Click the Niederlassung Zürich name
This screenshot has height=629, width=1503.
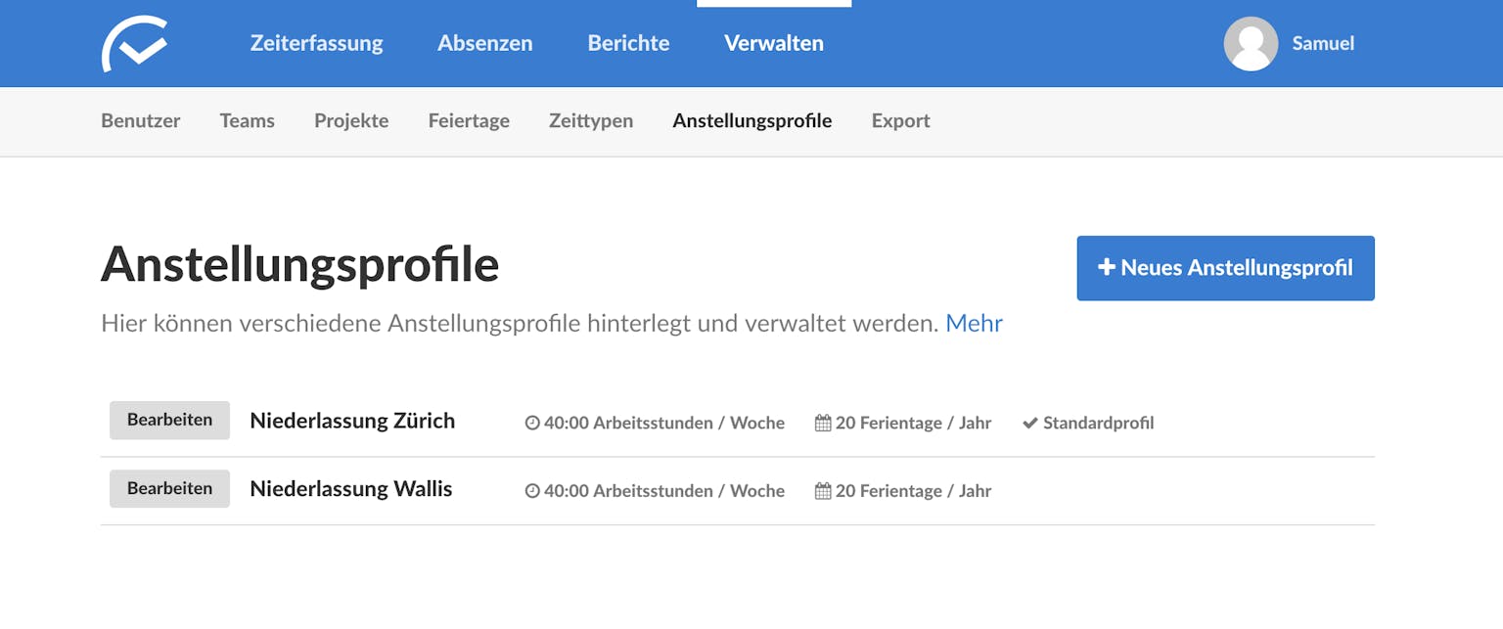352,421
